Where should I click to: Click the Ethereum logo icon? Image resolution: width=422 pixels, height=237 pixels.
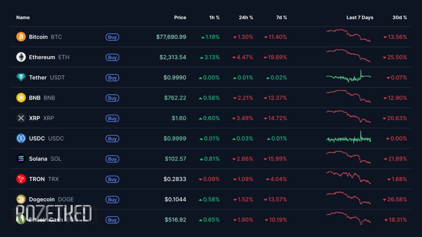tap(21, 57)
